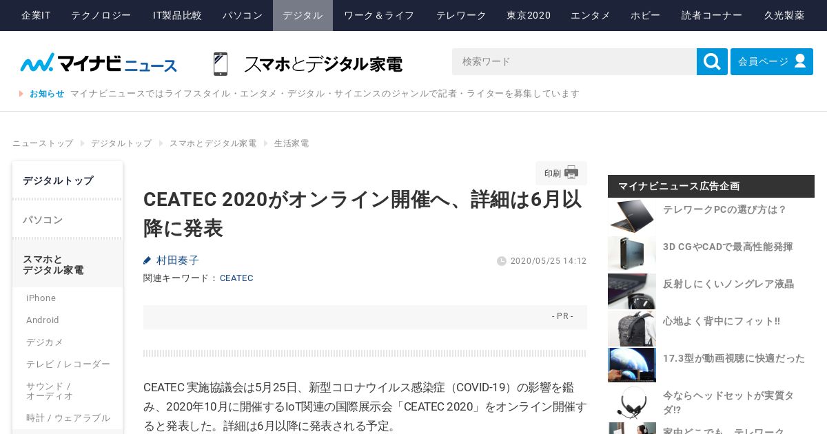Viewport: 827px width, 434px height.
Task: Open the 会員ページ member page button
Action: pos(772,61)
